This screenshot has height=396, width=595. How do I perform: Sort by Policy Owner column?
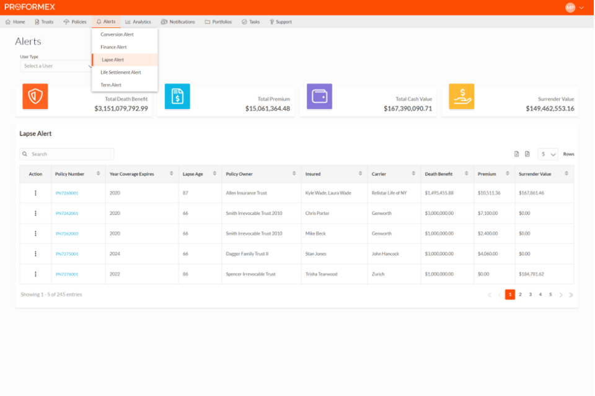(x=294, y=174)
